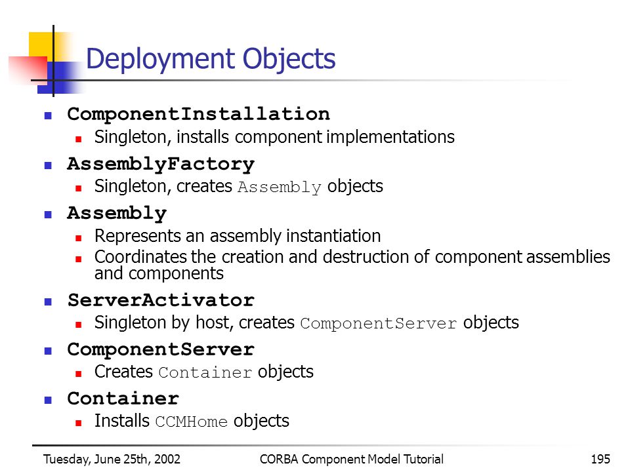Select the bold Assembly heading
Screen dimensions: 630x472
(117, 214)
